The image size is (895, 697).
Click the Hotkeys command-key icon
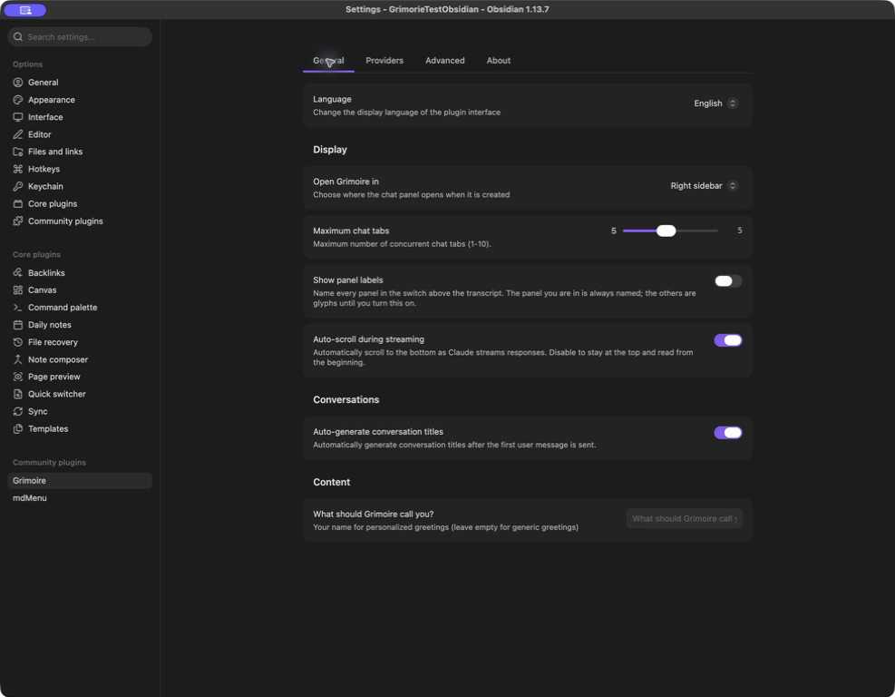click(x=18, y=169)
